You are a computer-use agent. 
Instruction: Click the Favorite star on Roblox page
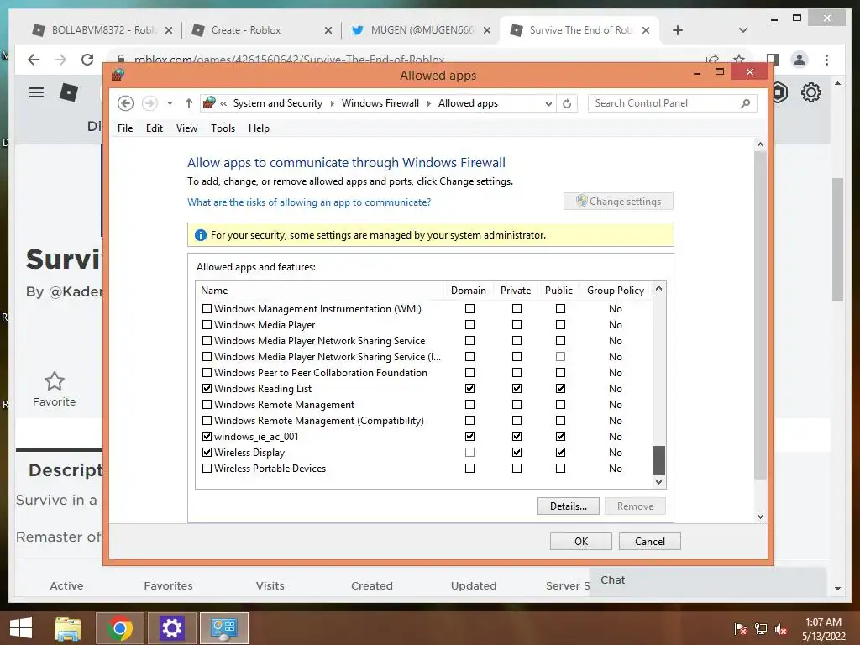(x=55, y=381)
